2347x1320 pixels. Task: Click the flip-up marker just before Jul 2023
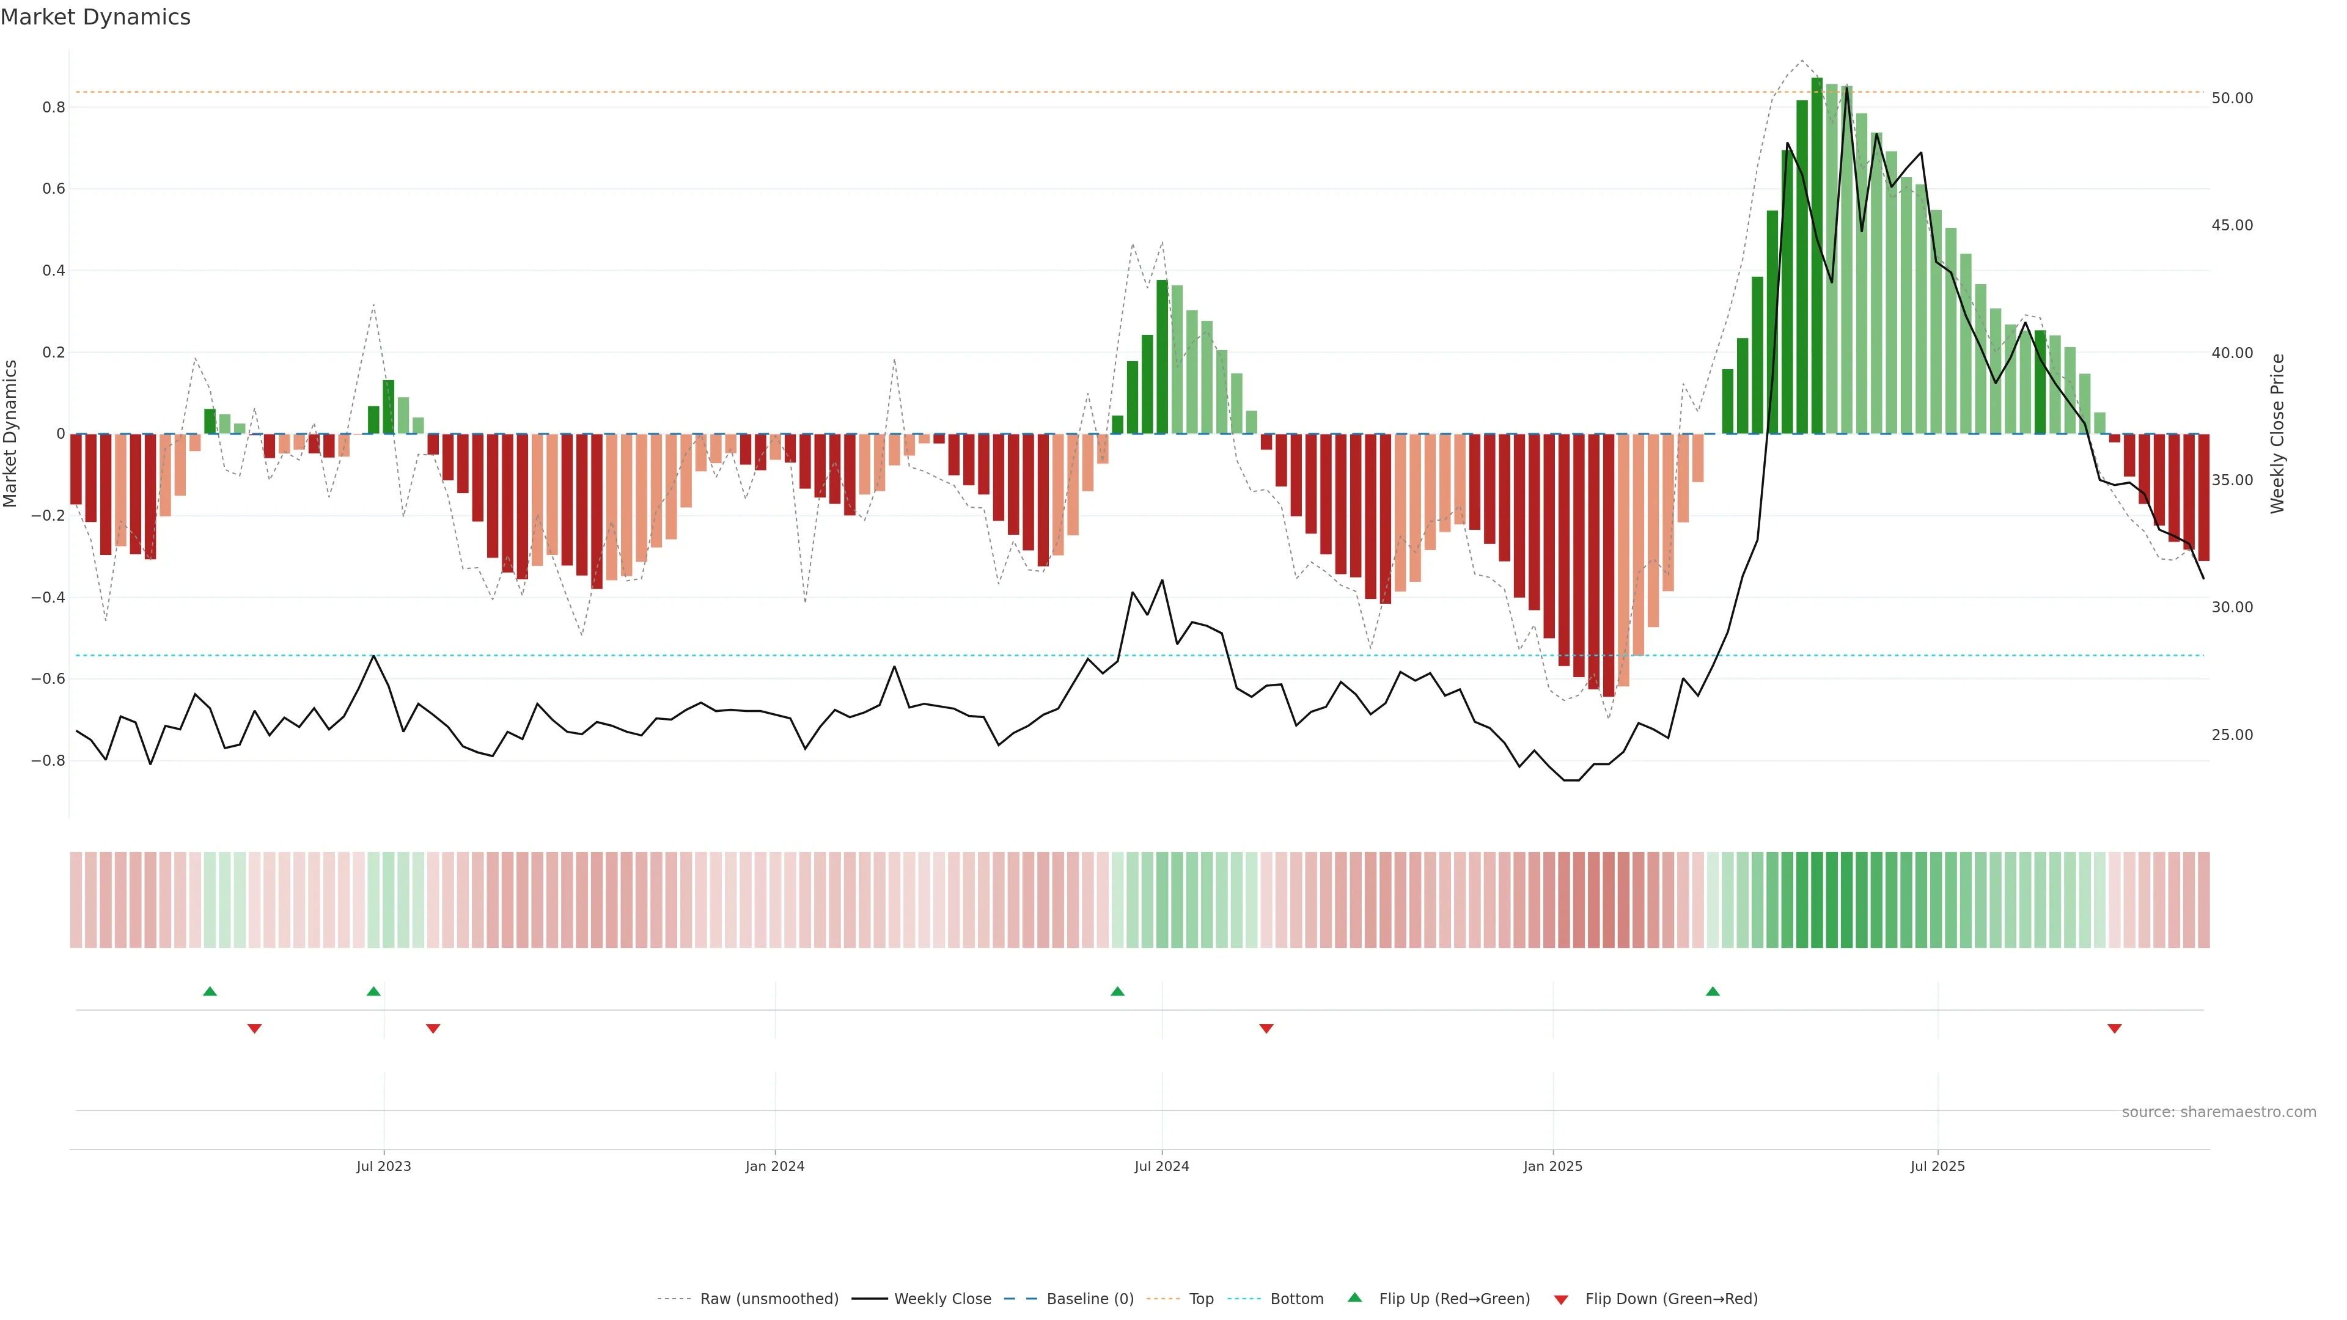click(373, 991)
